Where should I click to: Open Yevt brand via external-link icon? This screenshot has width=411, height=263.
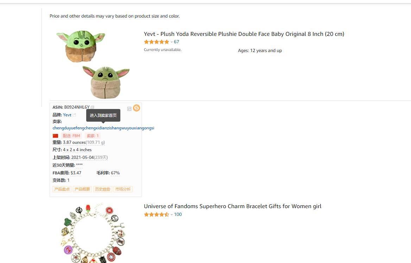point(75,115)
